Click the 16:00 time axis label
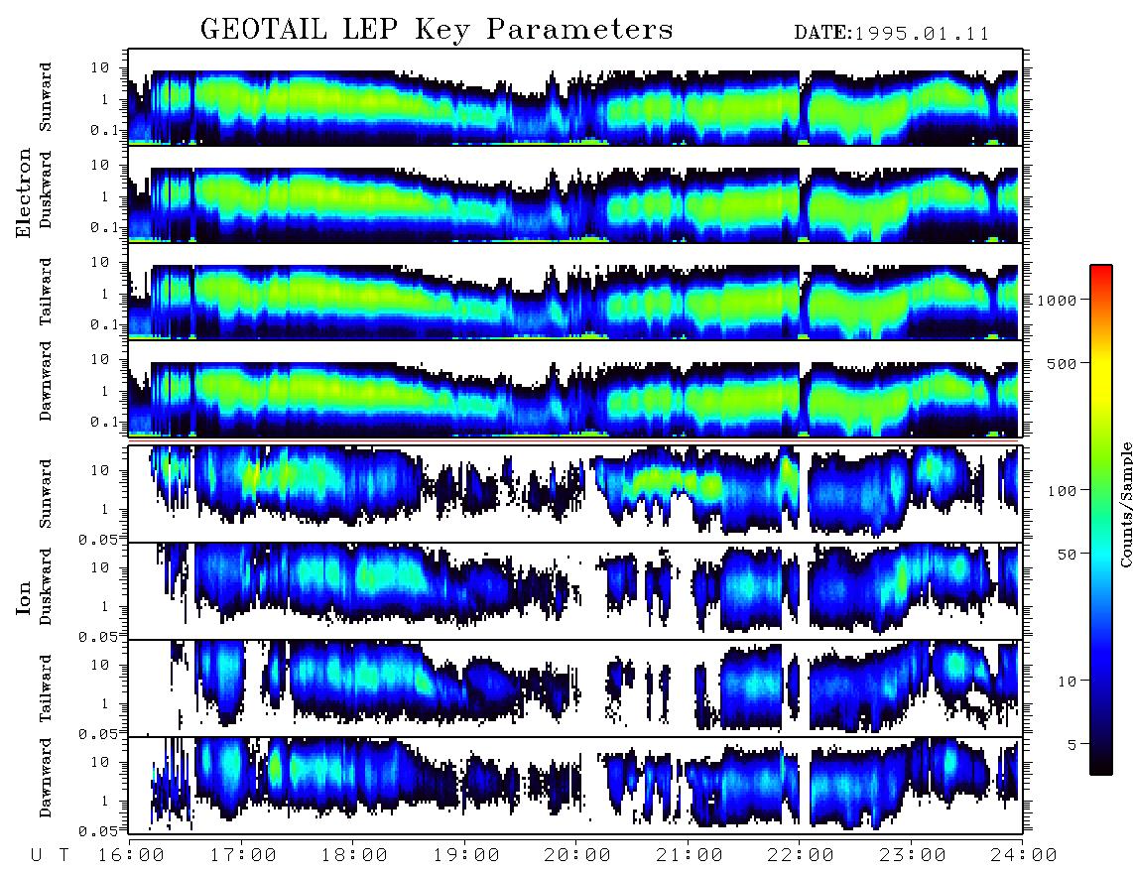The width and height of the screenshot is (1133, 873). (131, 855)
